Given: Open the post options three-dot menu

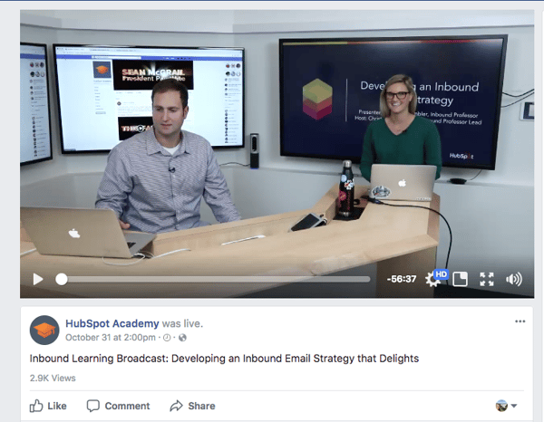Looking at the screenshot, I should 520,321.
